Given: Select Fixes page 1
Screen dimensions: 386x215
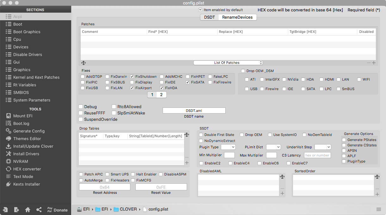Looking at the screenshot, I should [152, 95].
